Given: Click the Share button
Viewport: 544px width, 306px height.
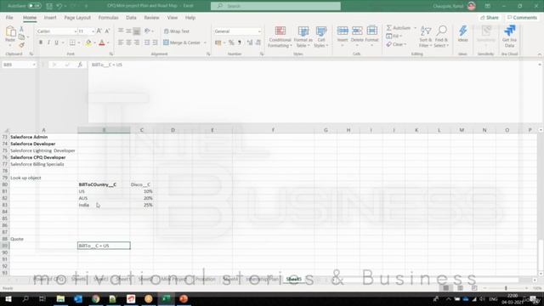Looking at the screenshot, I should 490,17.
